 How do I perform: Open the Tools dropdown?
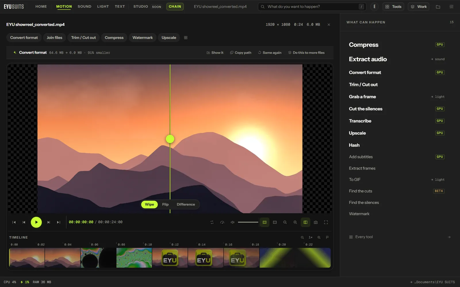(393, 7)
